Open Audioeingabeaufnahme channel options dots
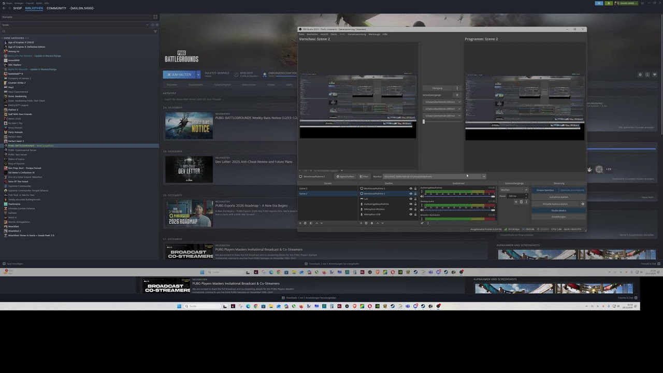 (422, 192)
